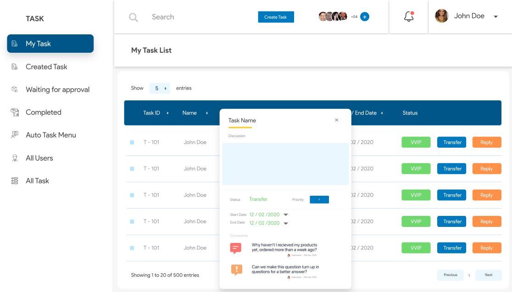Select the Completed tasks icon
Image resolution: width=512 pixels, height=292 pixels.
(14, 112)
